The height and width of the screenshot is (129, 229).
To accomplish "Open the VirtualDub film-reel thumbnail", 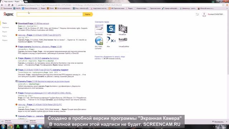I will click(x=123, y=29).
